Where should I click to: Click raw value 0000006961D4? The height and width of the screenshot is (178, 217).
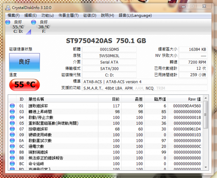pyautogui.click(x=187, y=129)
